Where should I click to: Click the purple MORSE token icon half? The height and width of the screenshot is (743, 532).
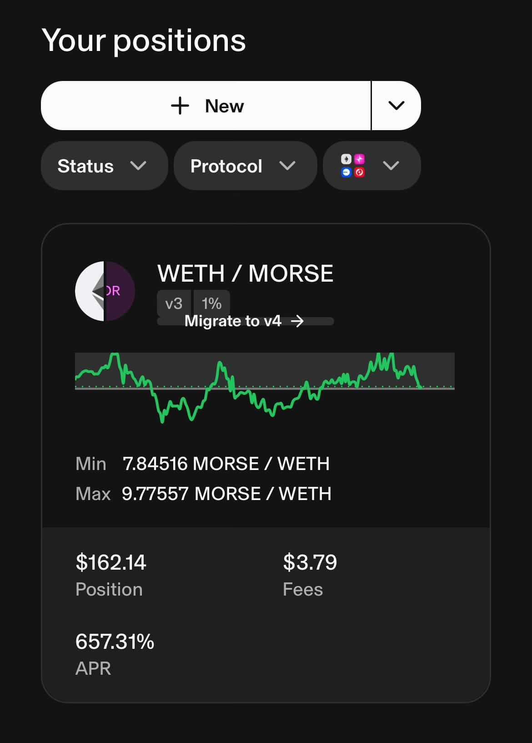[x=120, y=291]
